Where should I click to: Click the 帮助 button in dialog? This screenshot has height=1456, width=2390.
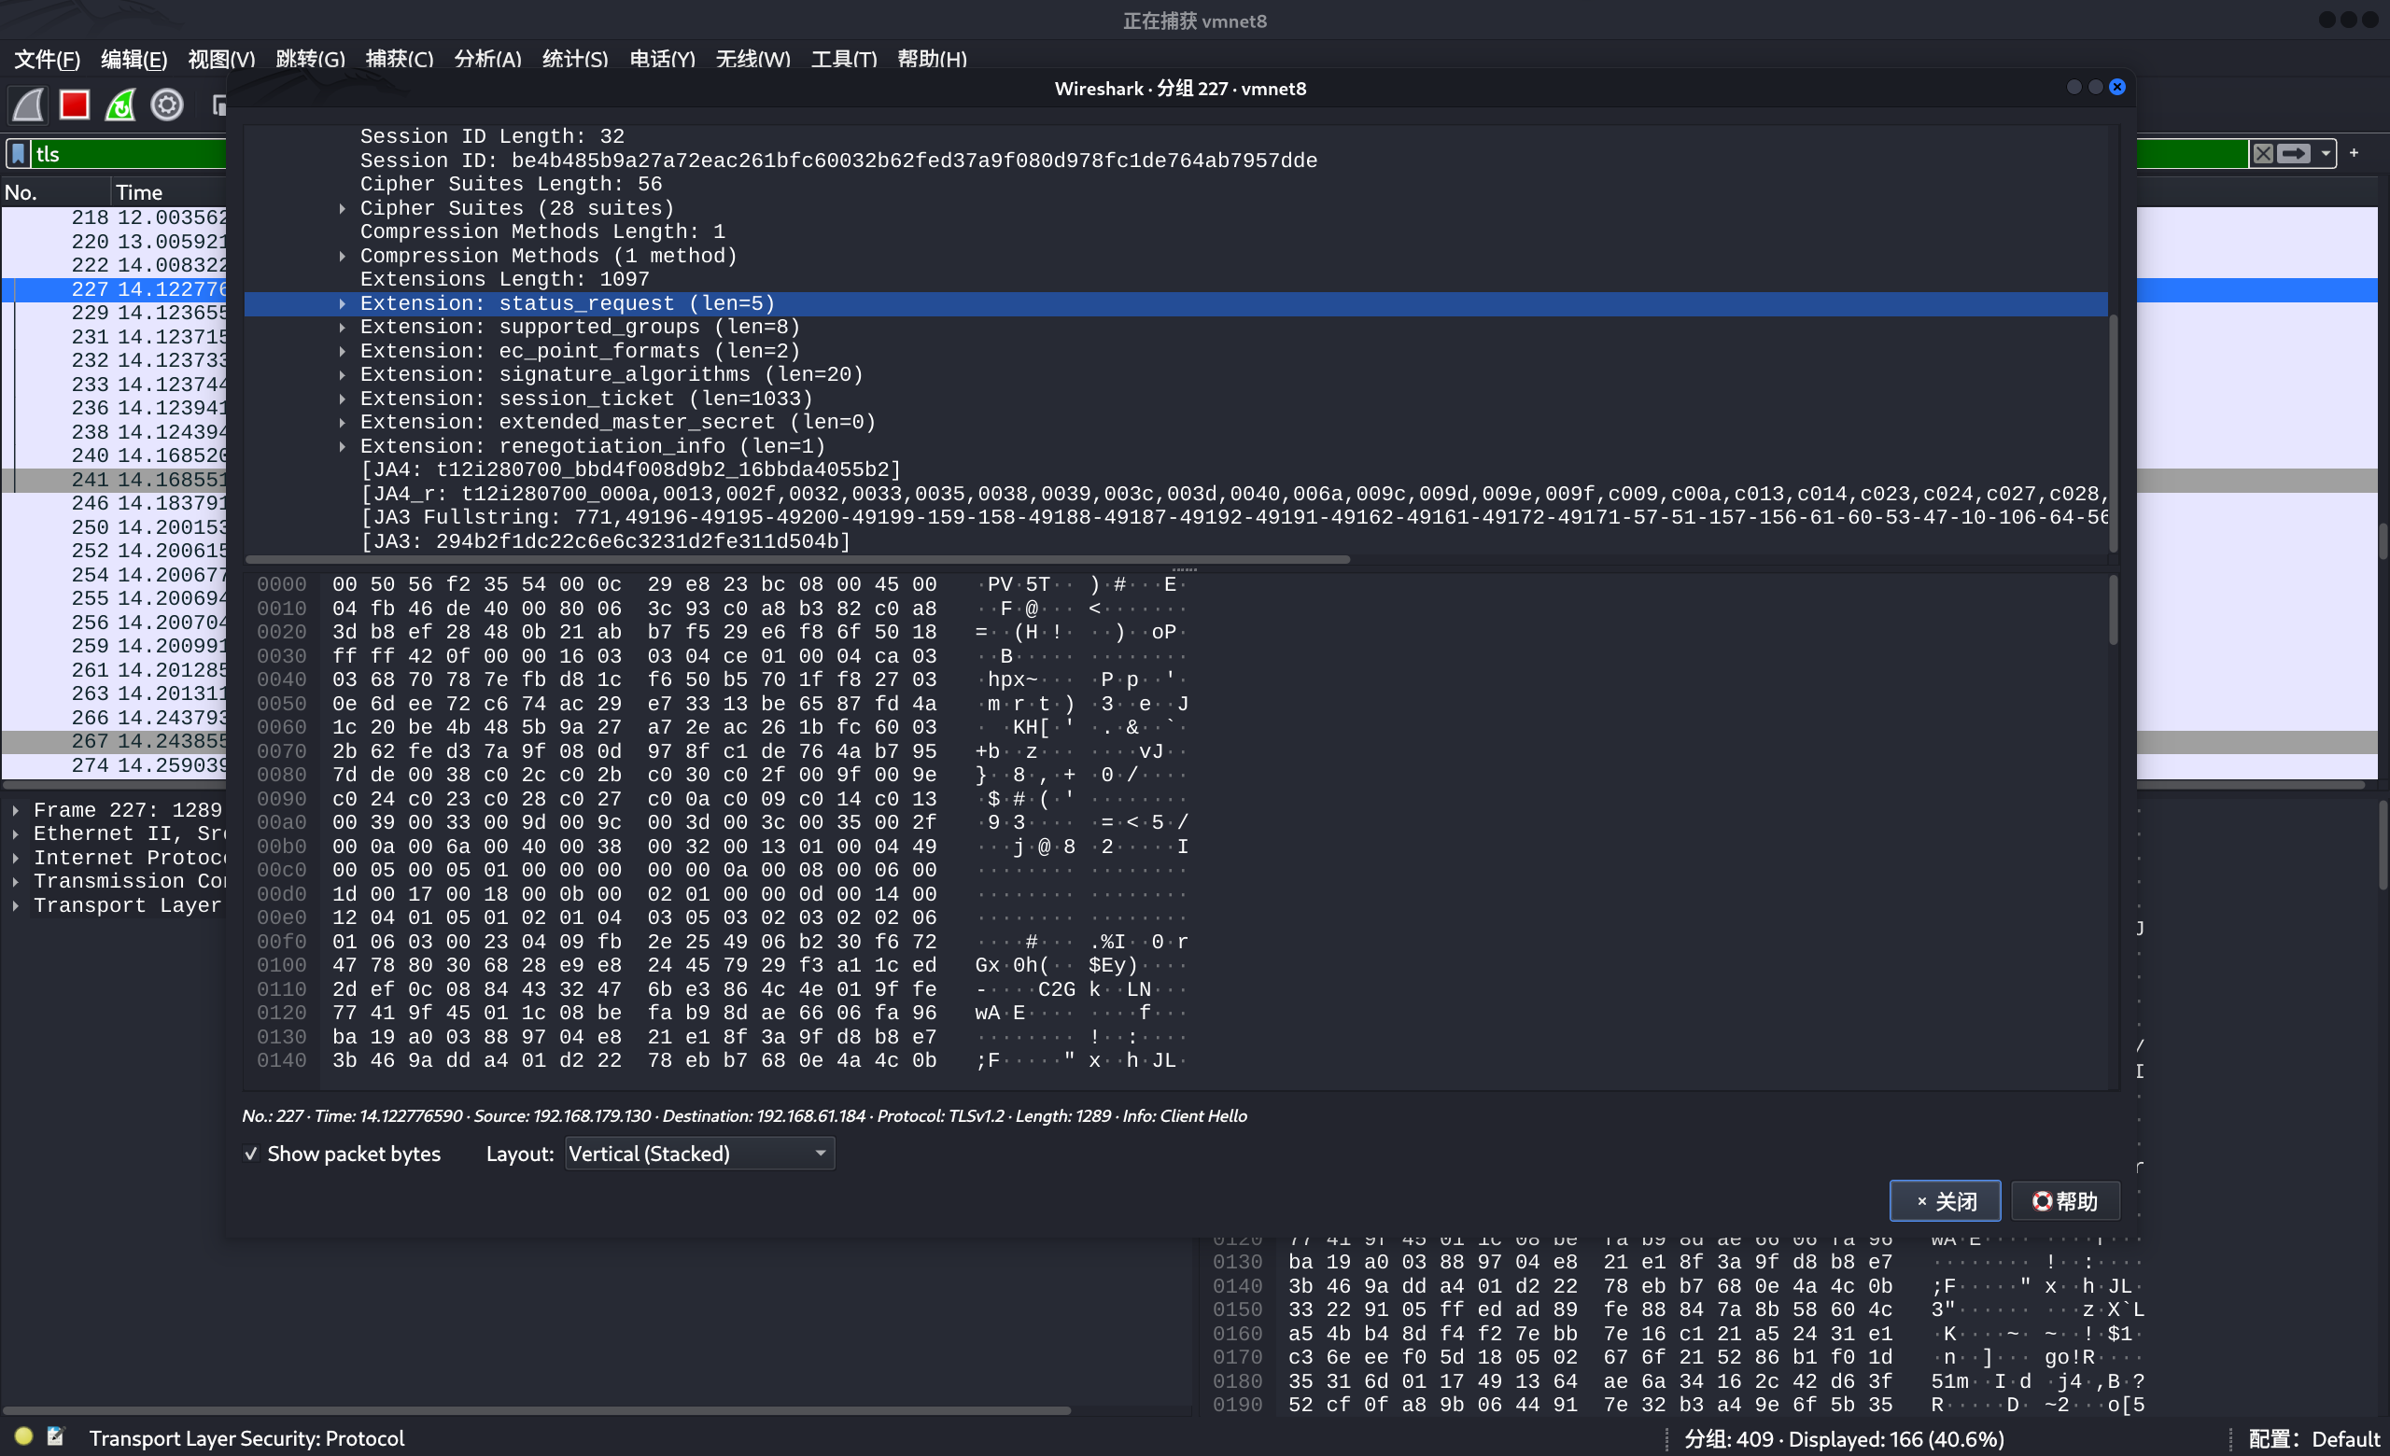click(2064, 1201)
